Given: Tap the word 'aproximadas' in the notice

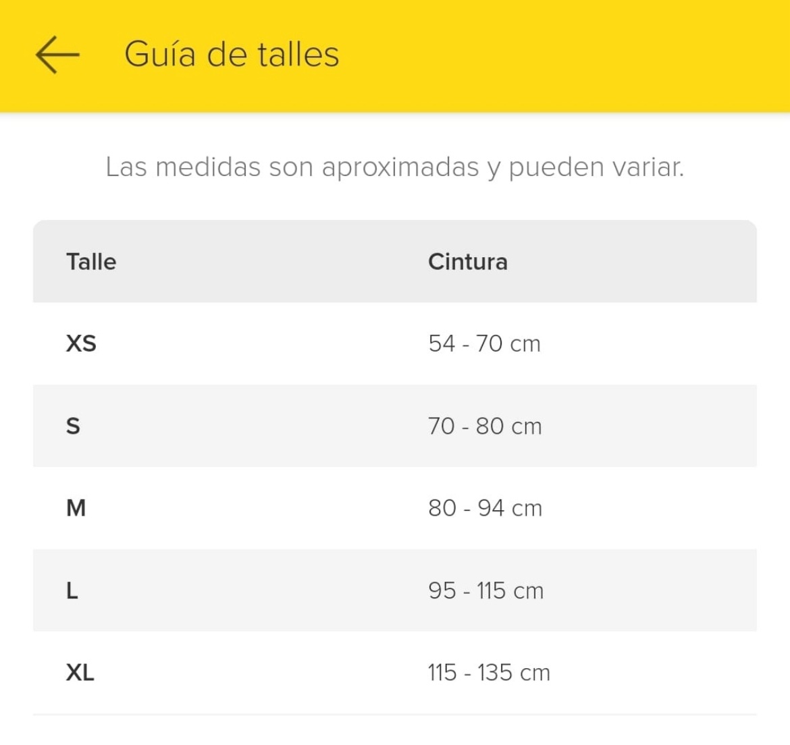Looking at the screenshot, I should (x=400, y=168).
